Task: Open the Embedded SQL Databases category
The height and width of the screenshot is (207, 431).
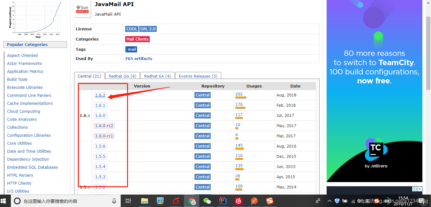Action: [33, 167]
